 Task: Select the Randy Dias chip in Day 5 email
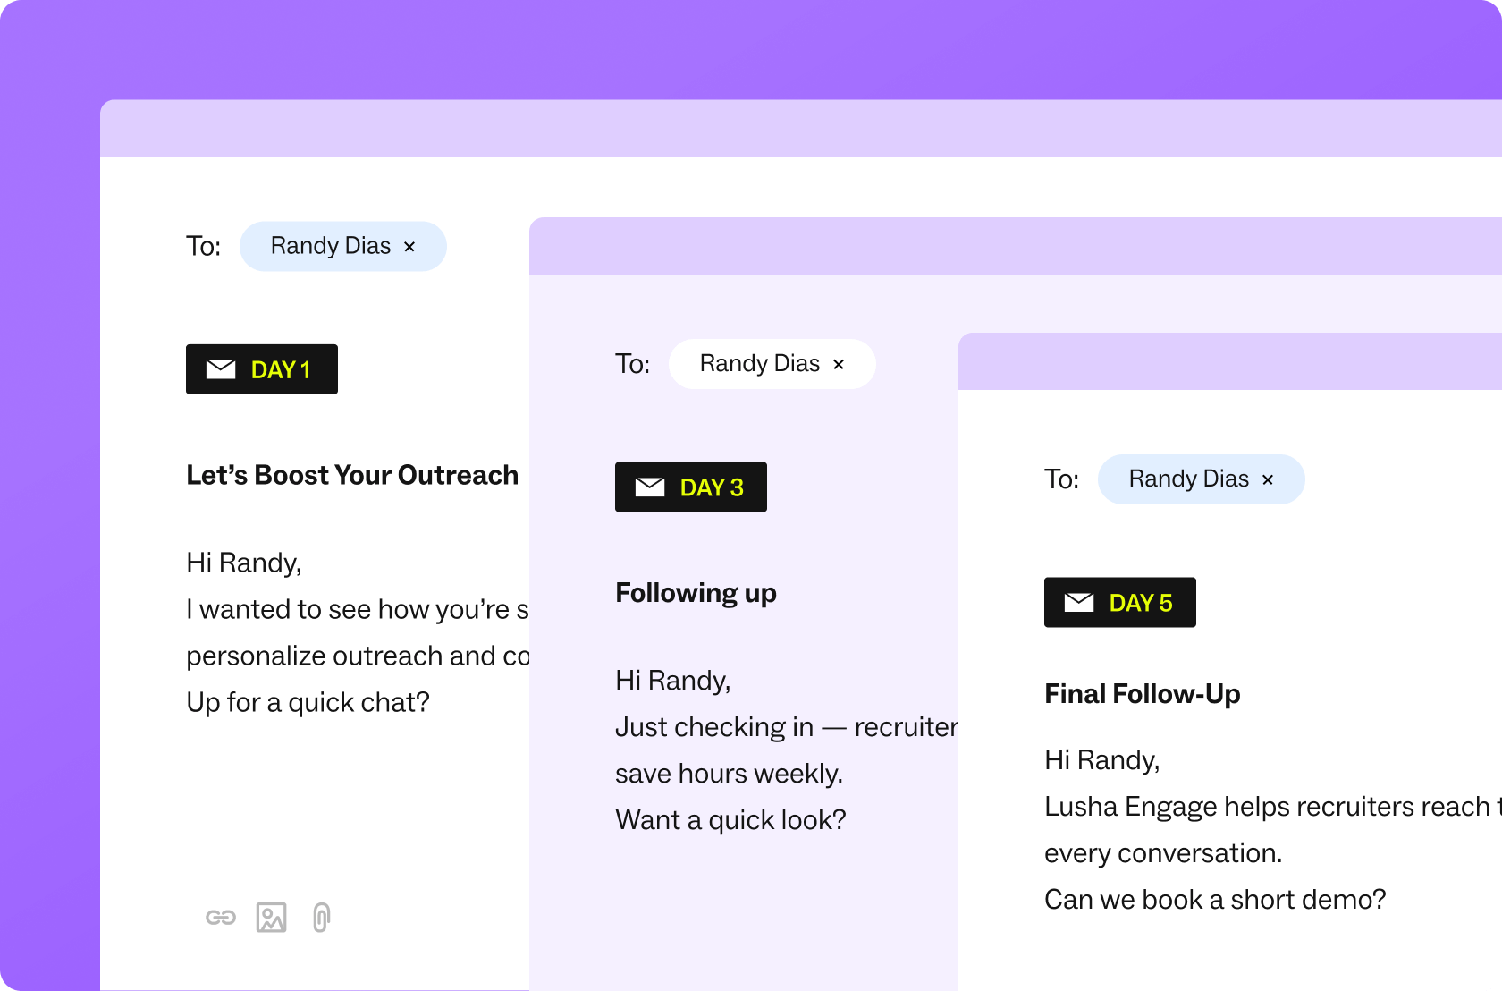click(x=1188, y=479)
